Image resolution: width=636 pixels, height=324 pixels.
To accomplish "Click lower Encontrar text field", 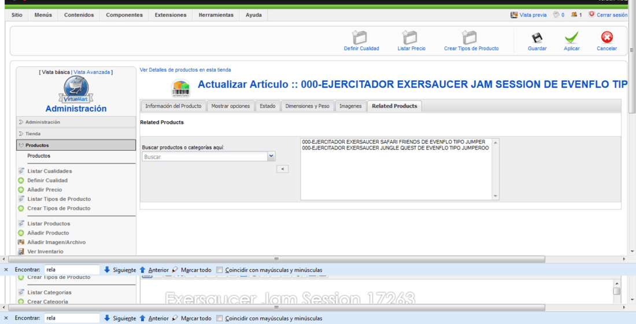I will 72,318.
